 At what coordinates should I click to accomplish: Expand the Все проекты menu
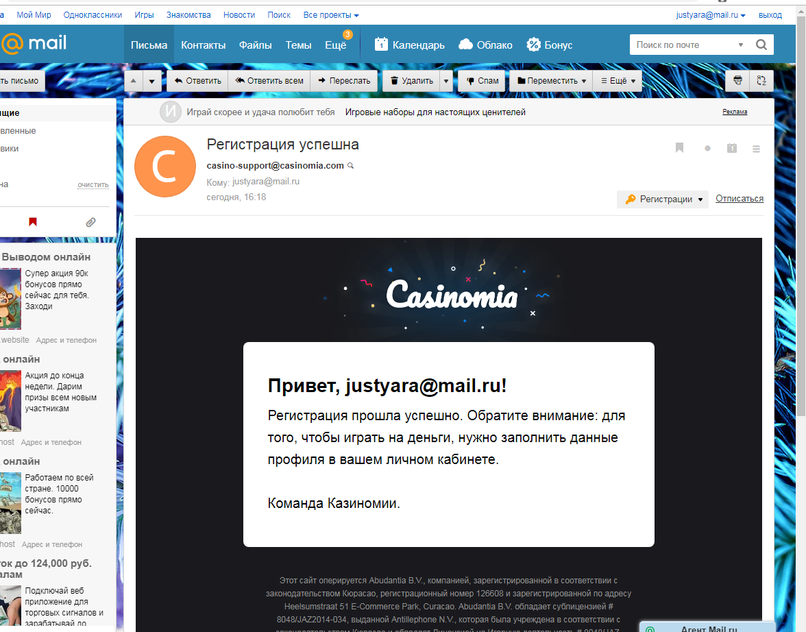pyautogui.click(x=330, y=15)
